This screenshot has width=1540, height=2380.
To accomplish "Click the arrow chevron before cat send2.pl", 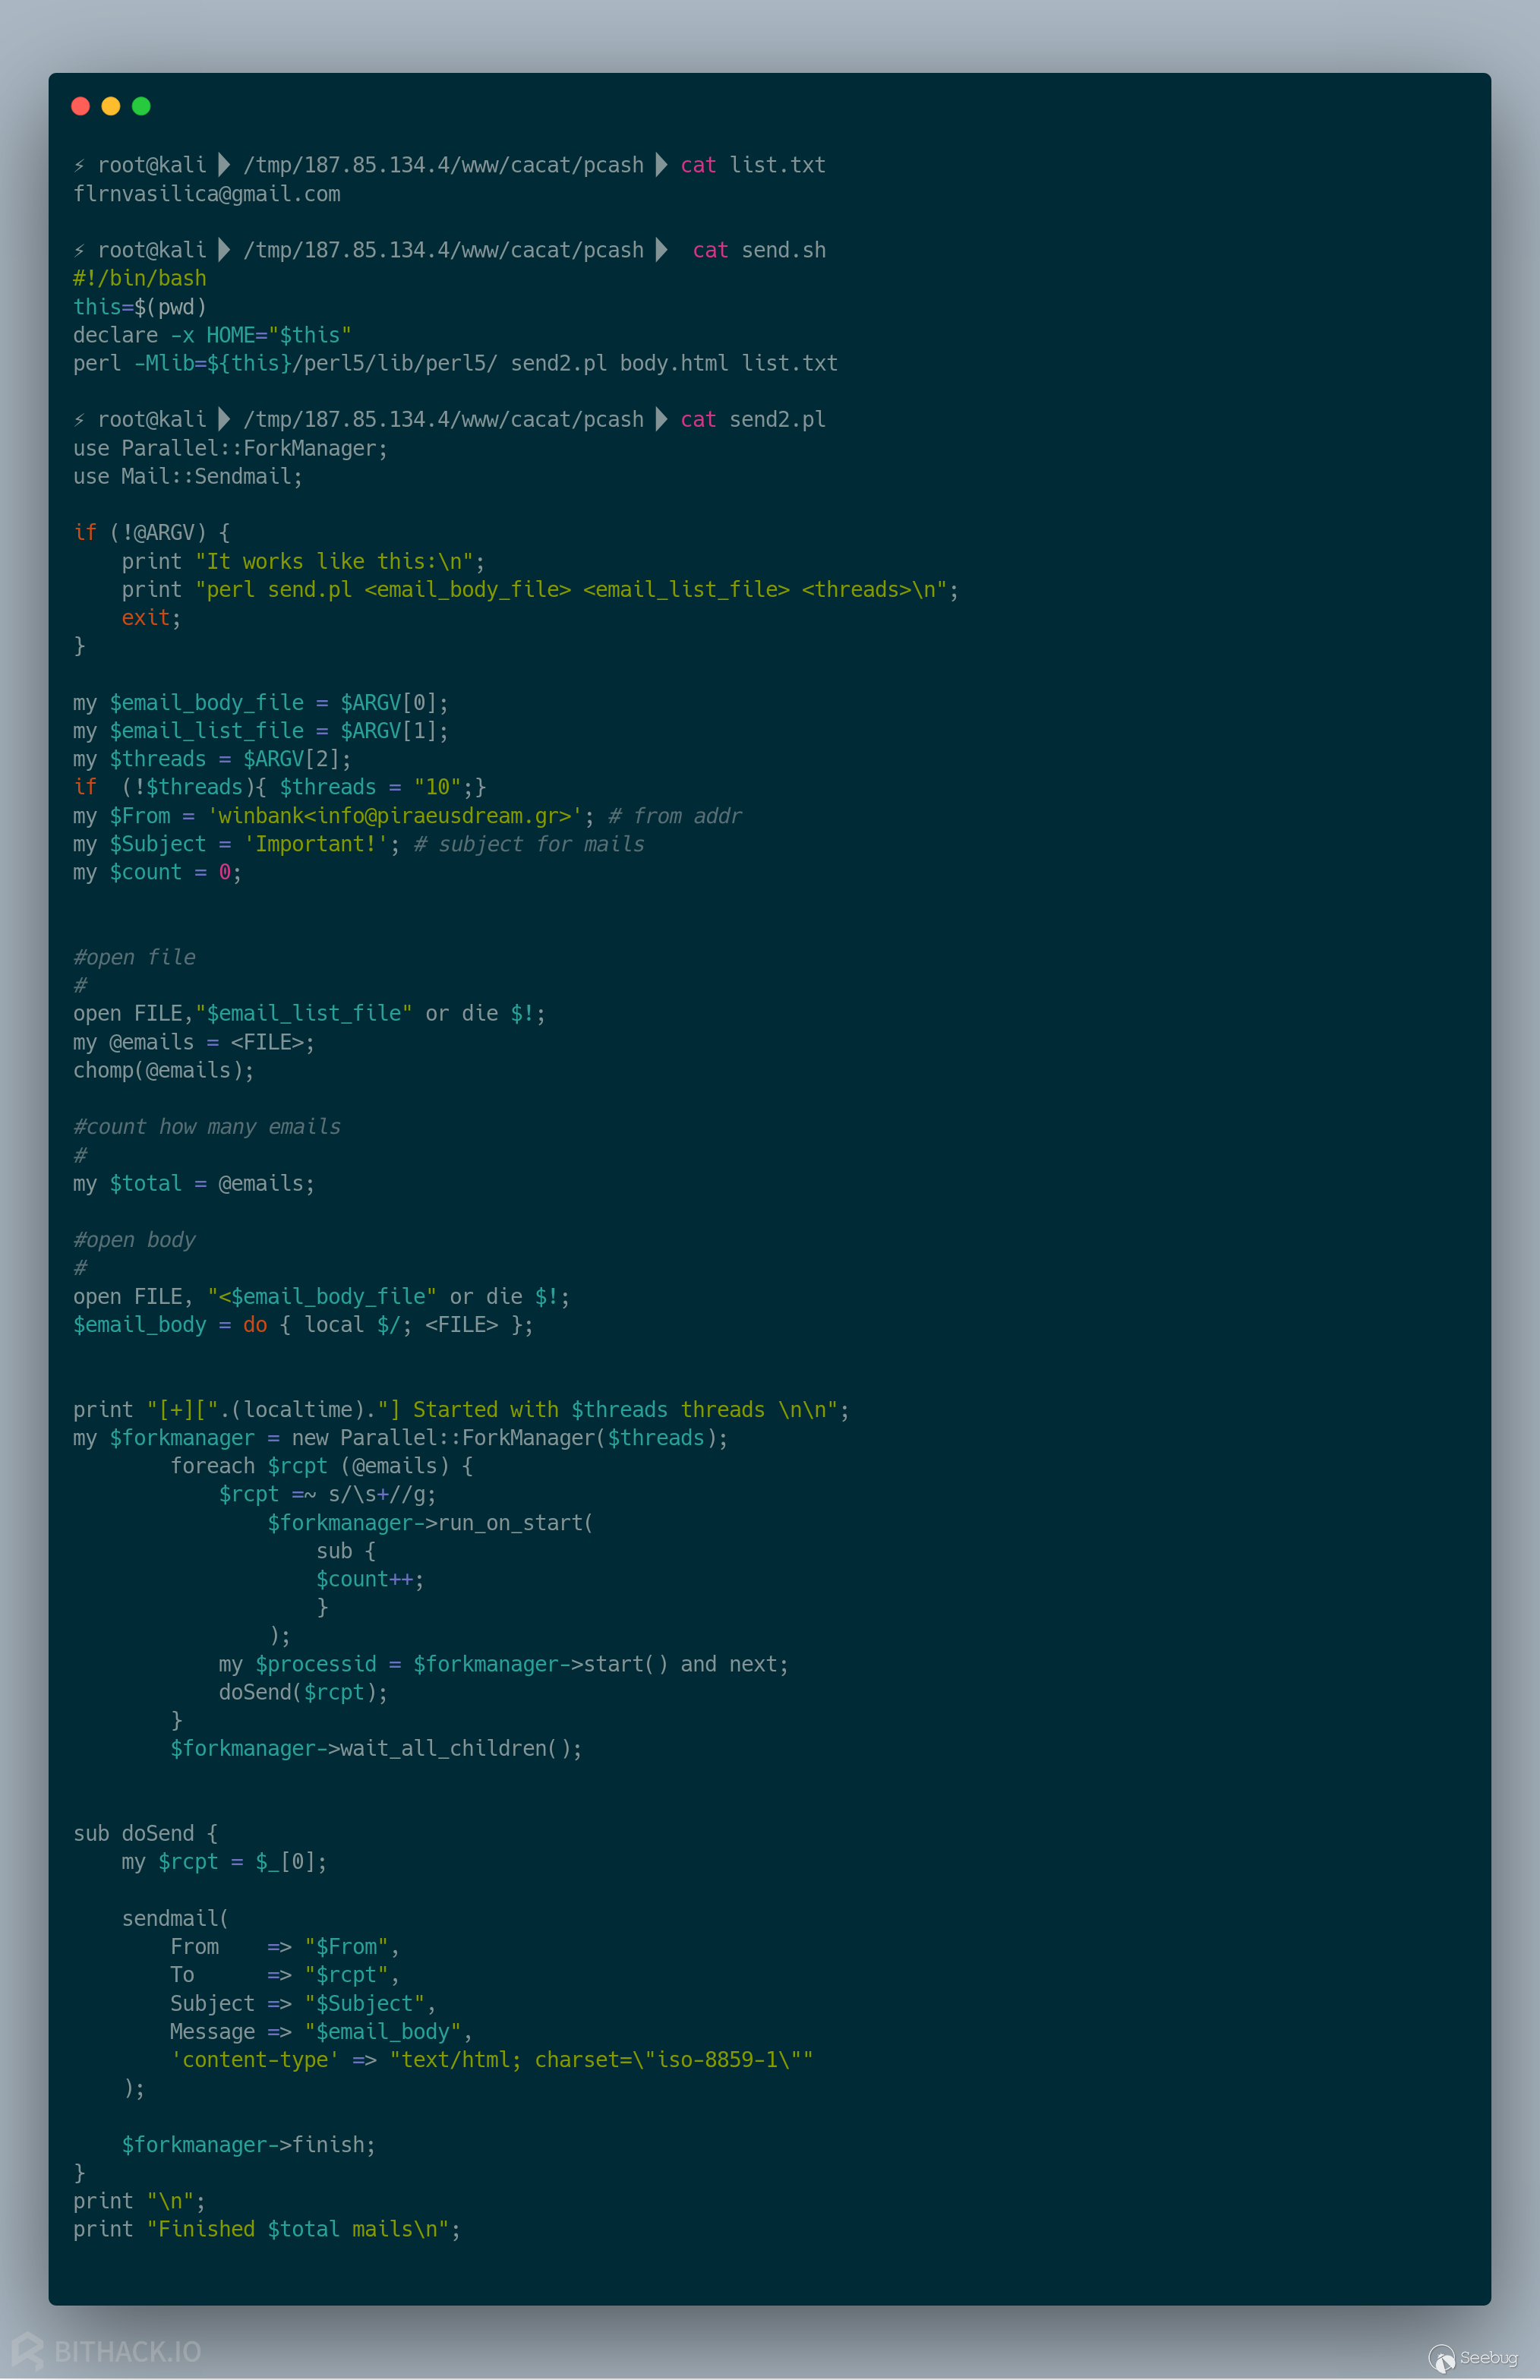I will [661, 419].
